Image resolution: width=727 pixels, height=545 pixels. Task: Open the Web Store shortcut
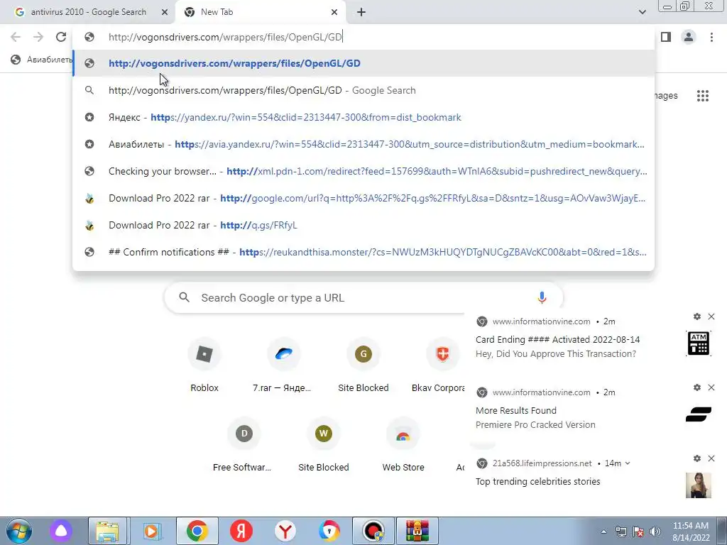click(403, 446)
